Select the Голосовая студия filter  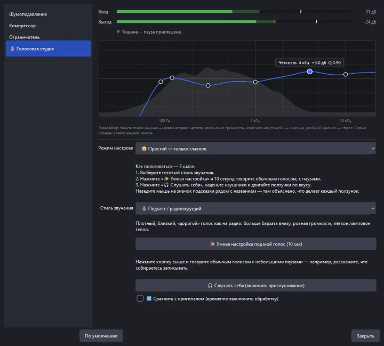click(48, 49)
